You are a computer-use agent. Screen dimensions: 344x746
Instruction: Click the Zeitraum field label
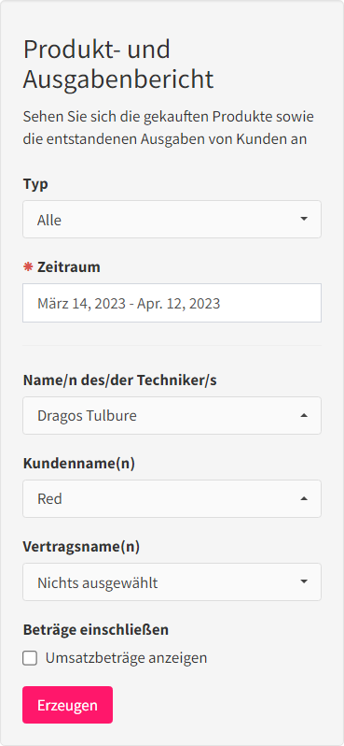point(69,267)
